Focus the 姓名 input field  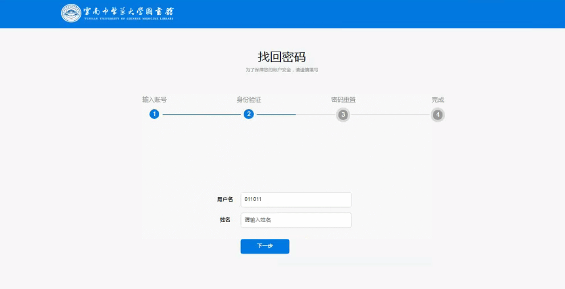tap(296, 220)
